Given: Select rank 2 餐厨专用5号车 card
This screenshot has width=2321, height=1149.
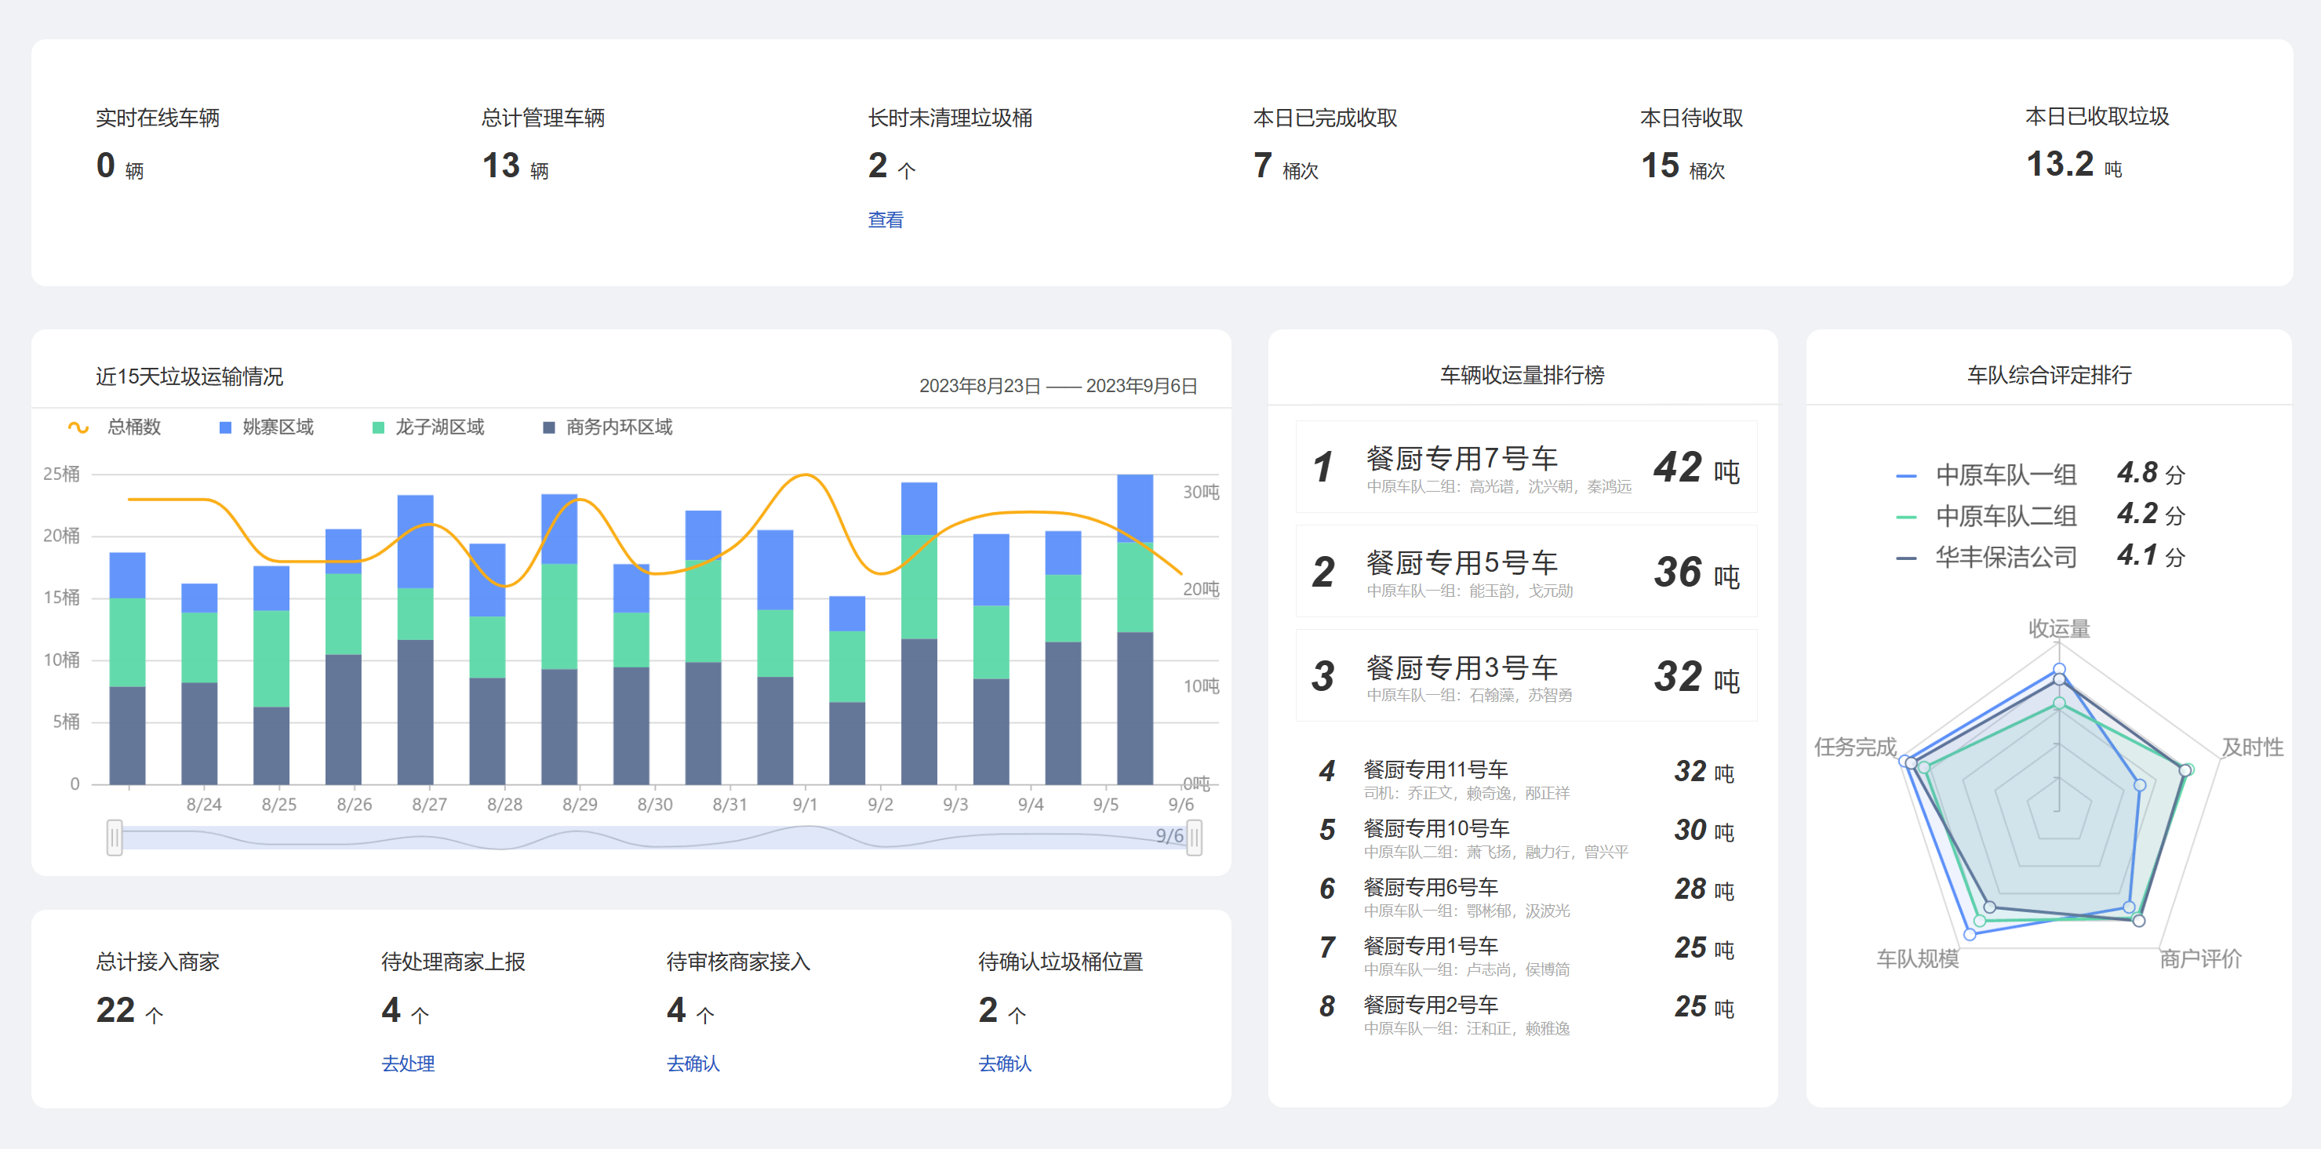Looking at the screenshot, I should pyautogui.click(x=1526, y=571).
